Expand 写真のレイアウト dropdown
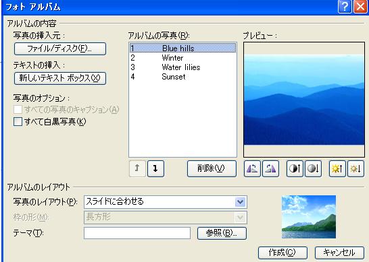 pyautogui.click(x=241, y=202)
